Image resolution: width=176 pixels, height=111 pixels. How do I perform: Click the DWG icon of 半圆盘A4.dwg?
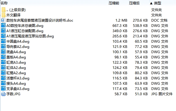(x=3, y=41)
